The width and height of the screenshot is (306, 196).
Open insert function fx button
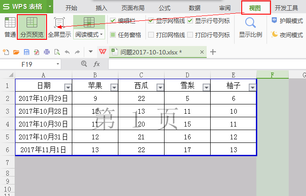click(x=97, y=64)
